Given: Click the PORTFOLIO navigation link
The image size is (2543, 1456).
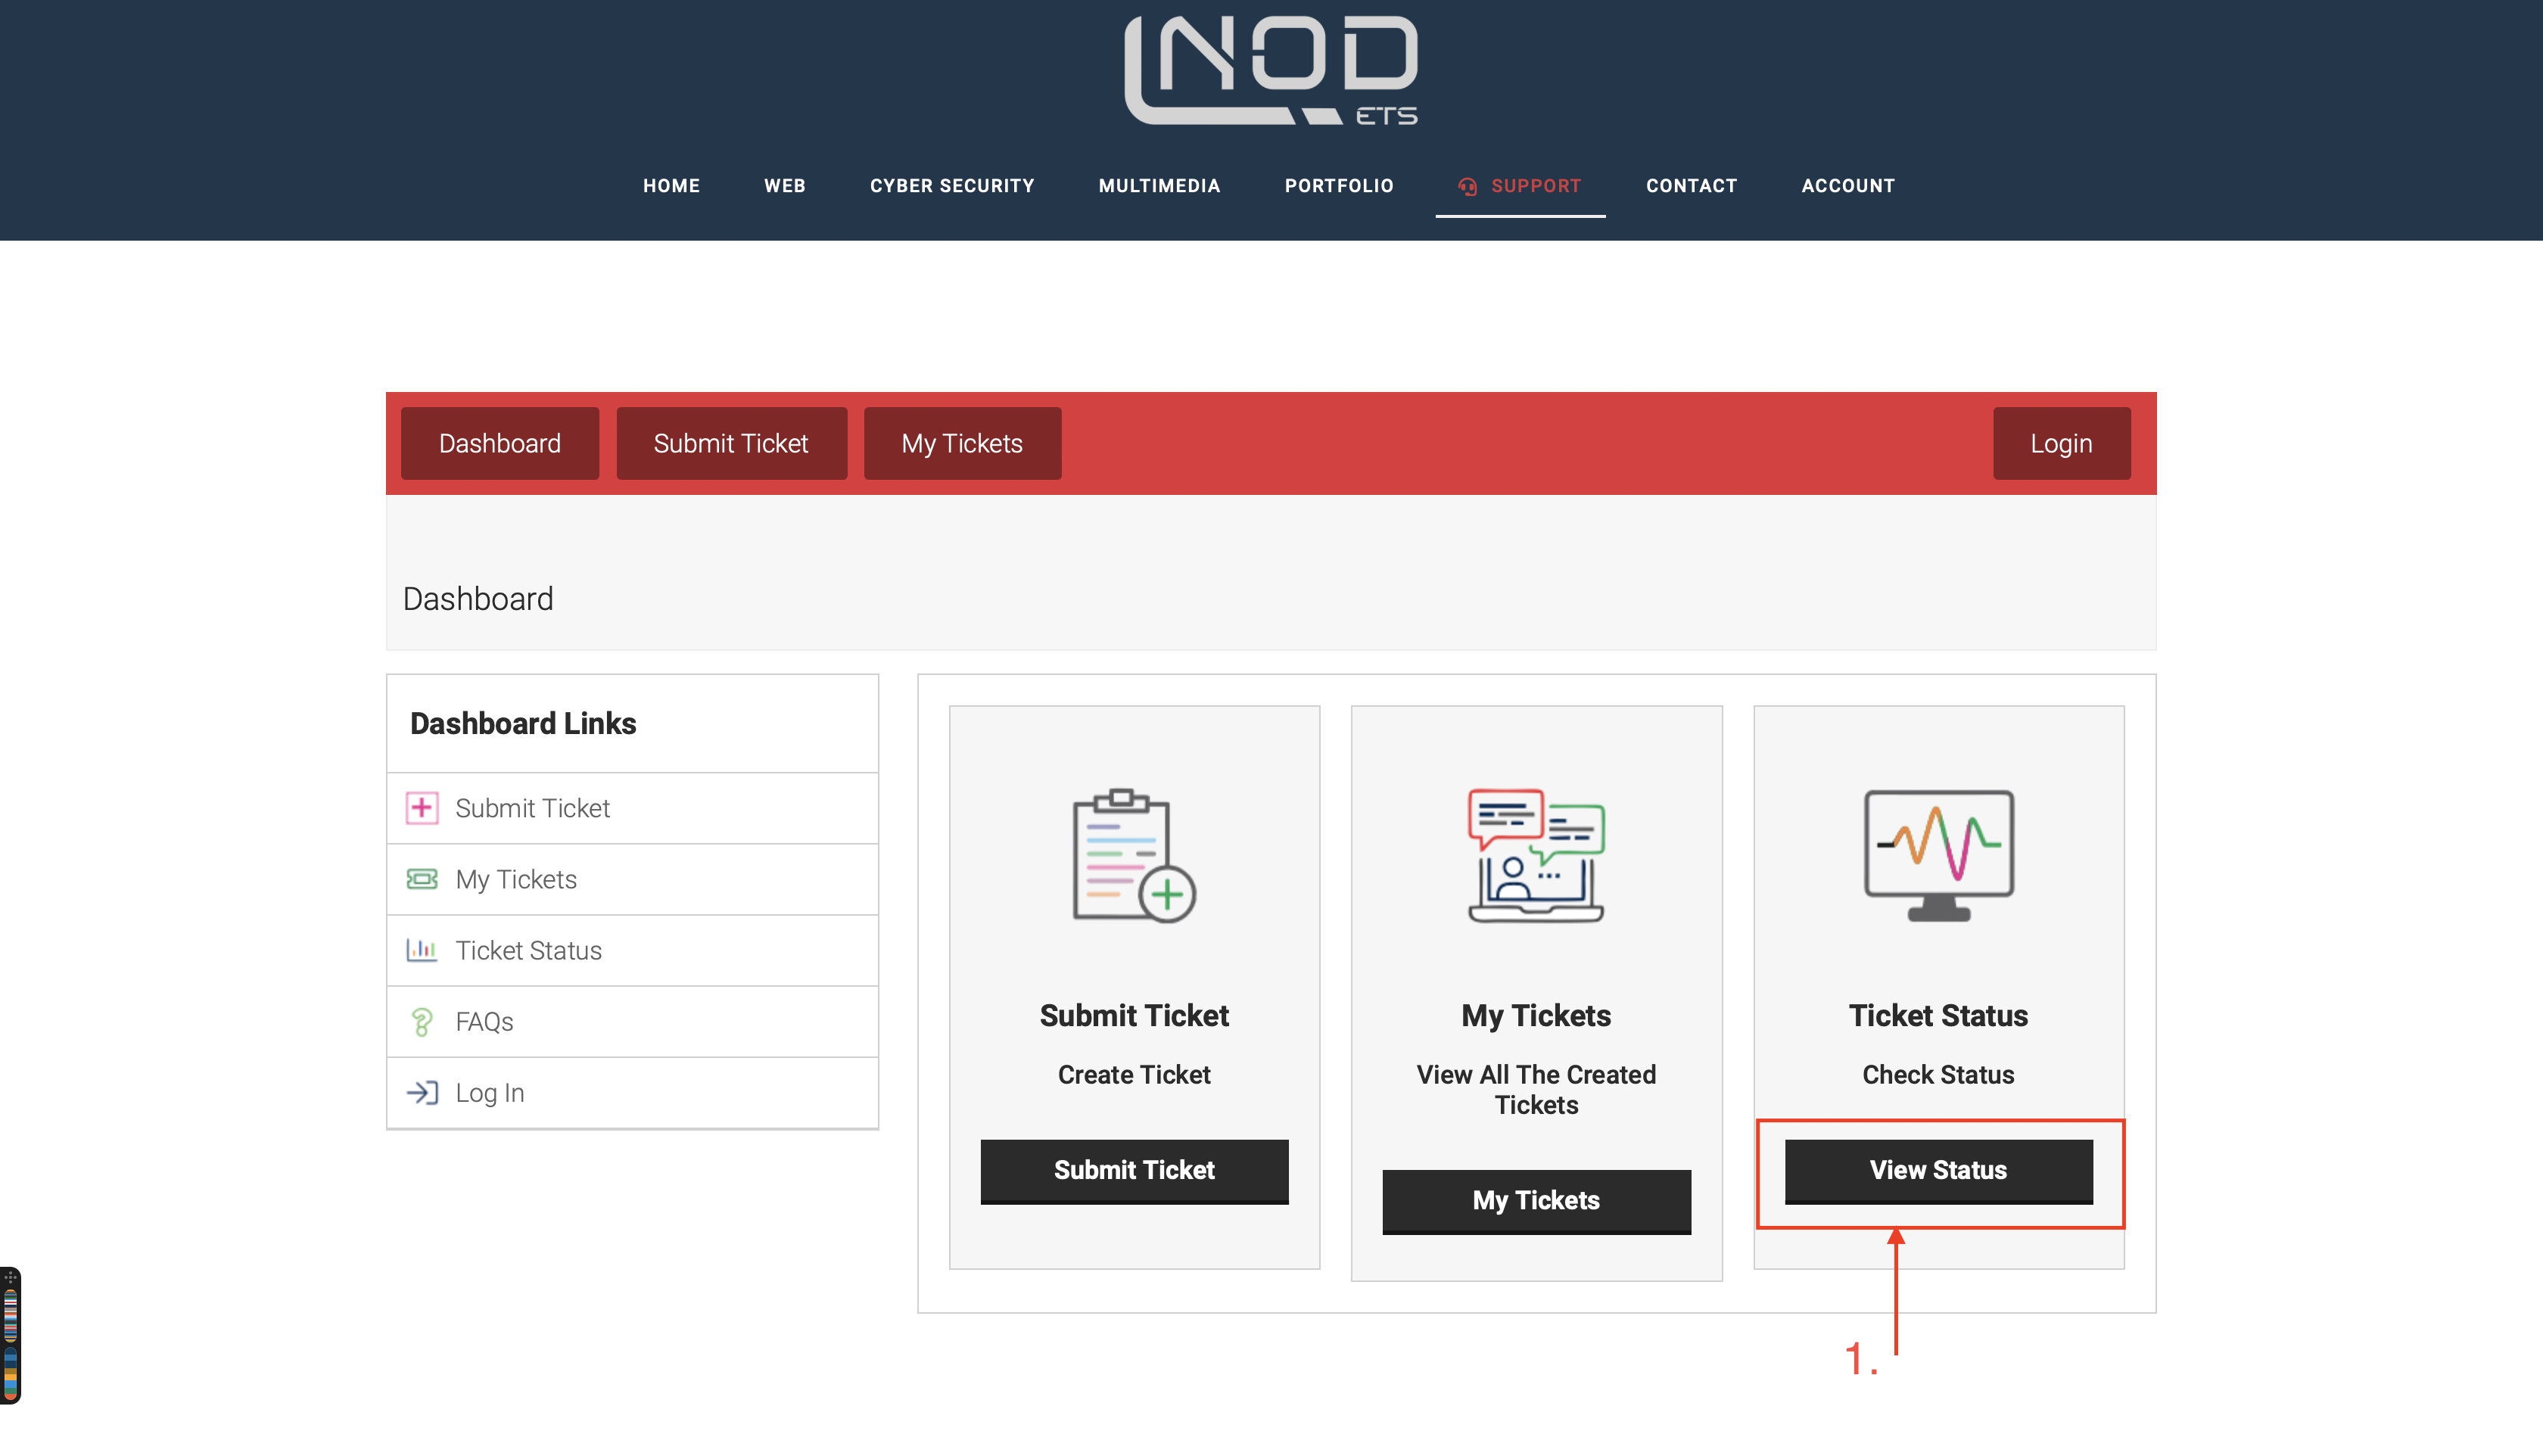Looking at the screenshot, I should pyautogui.click(x=1340, y=185).
